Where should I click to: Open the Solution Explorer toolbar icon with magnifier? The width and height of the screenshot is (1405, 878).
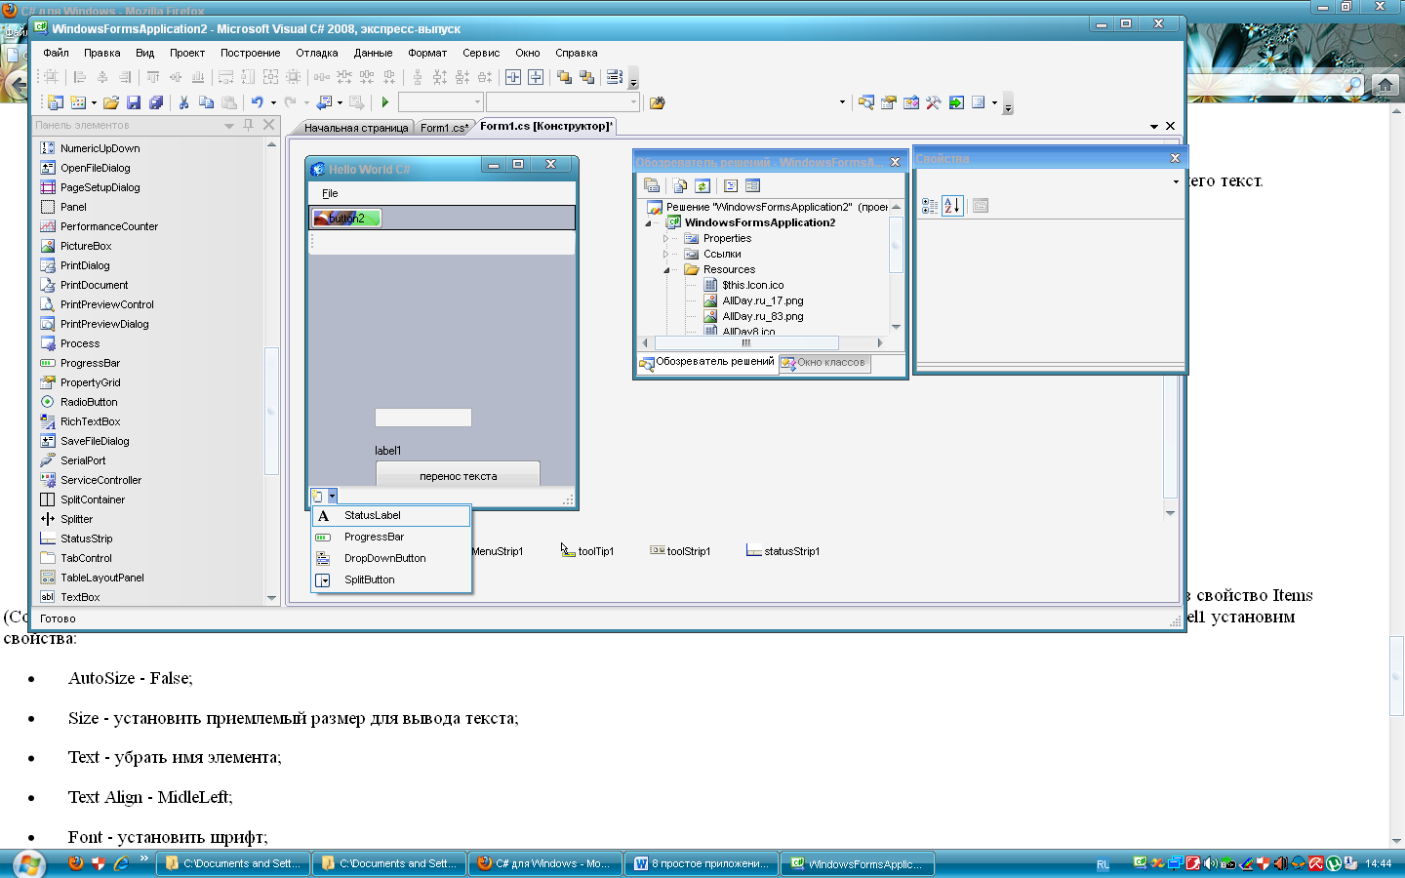tap(866, 102)
